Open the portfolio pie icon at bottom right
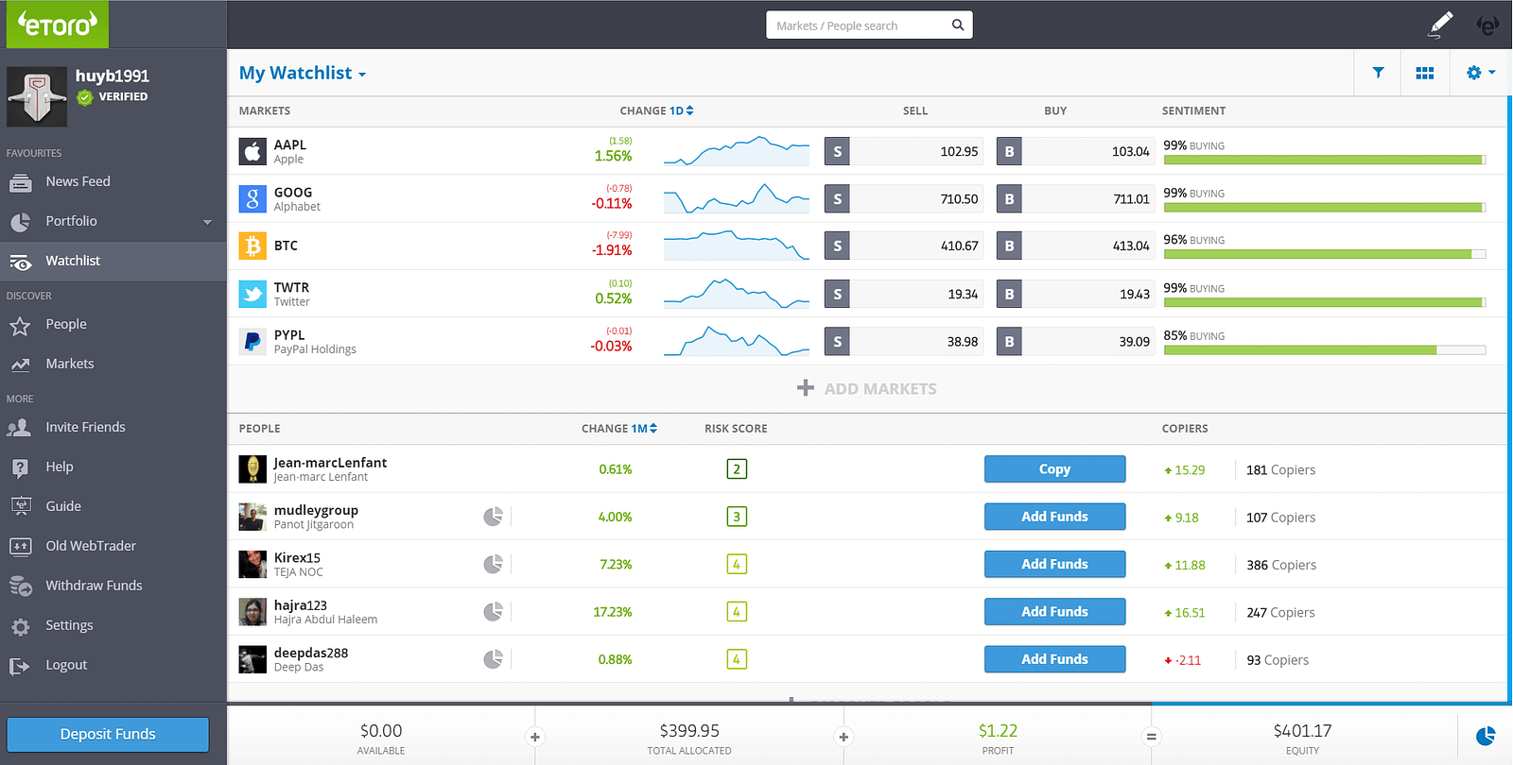Screen dimensions: 1513x765 click(1486, 736)
